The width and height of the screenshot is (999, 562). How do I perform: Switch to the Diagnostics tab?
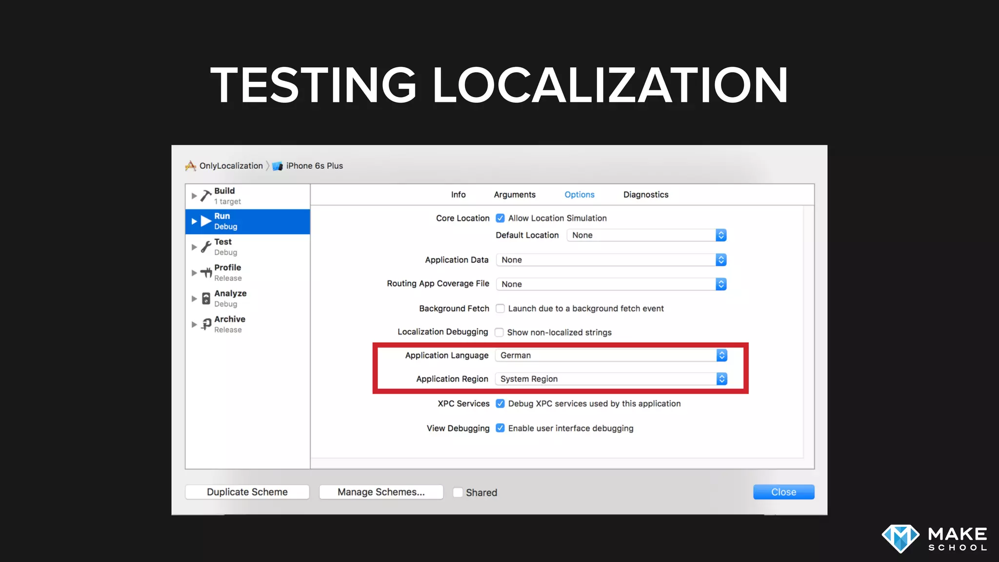[646, 195]
